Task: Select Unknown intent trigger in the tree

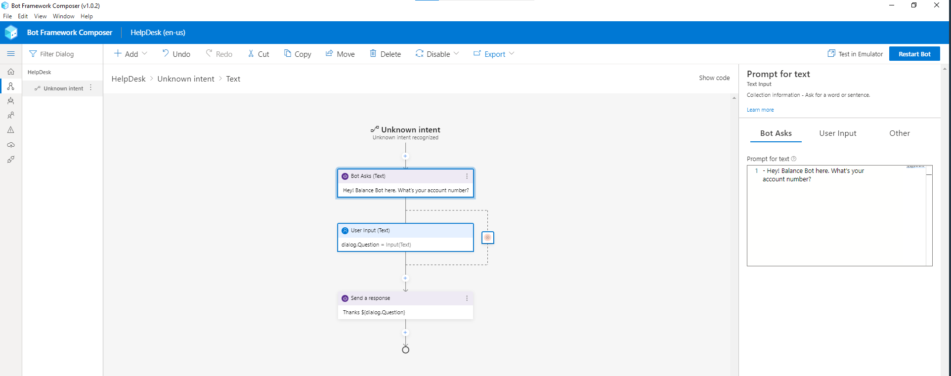Action: coord(62,88)
